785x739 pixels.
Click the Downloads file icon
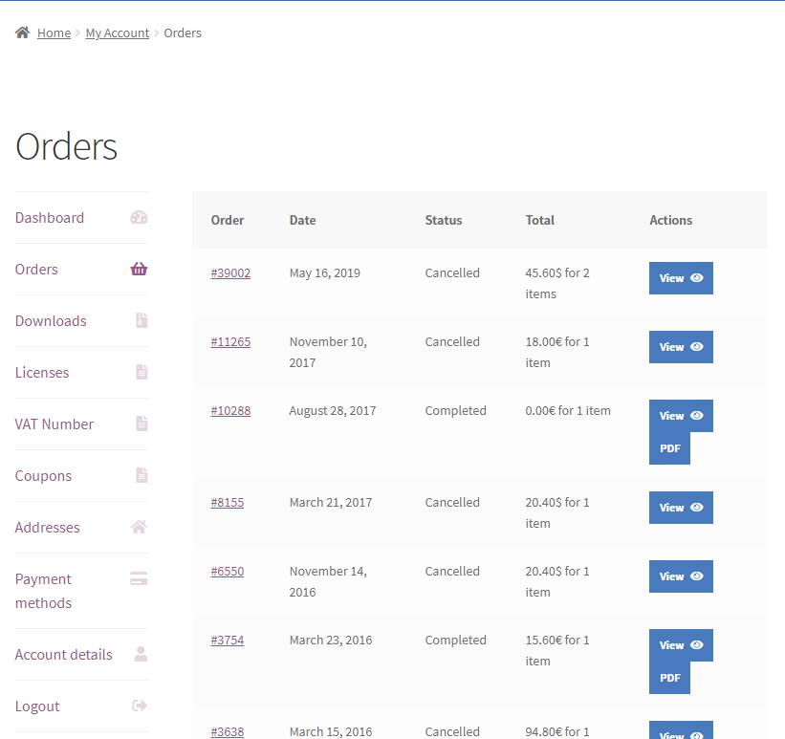click(x=142, y=321)
